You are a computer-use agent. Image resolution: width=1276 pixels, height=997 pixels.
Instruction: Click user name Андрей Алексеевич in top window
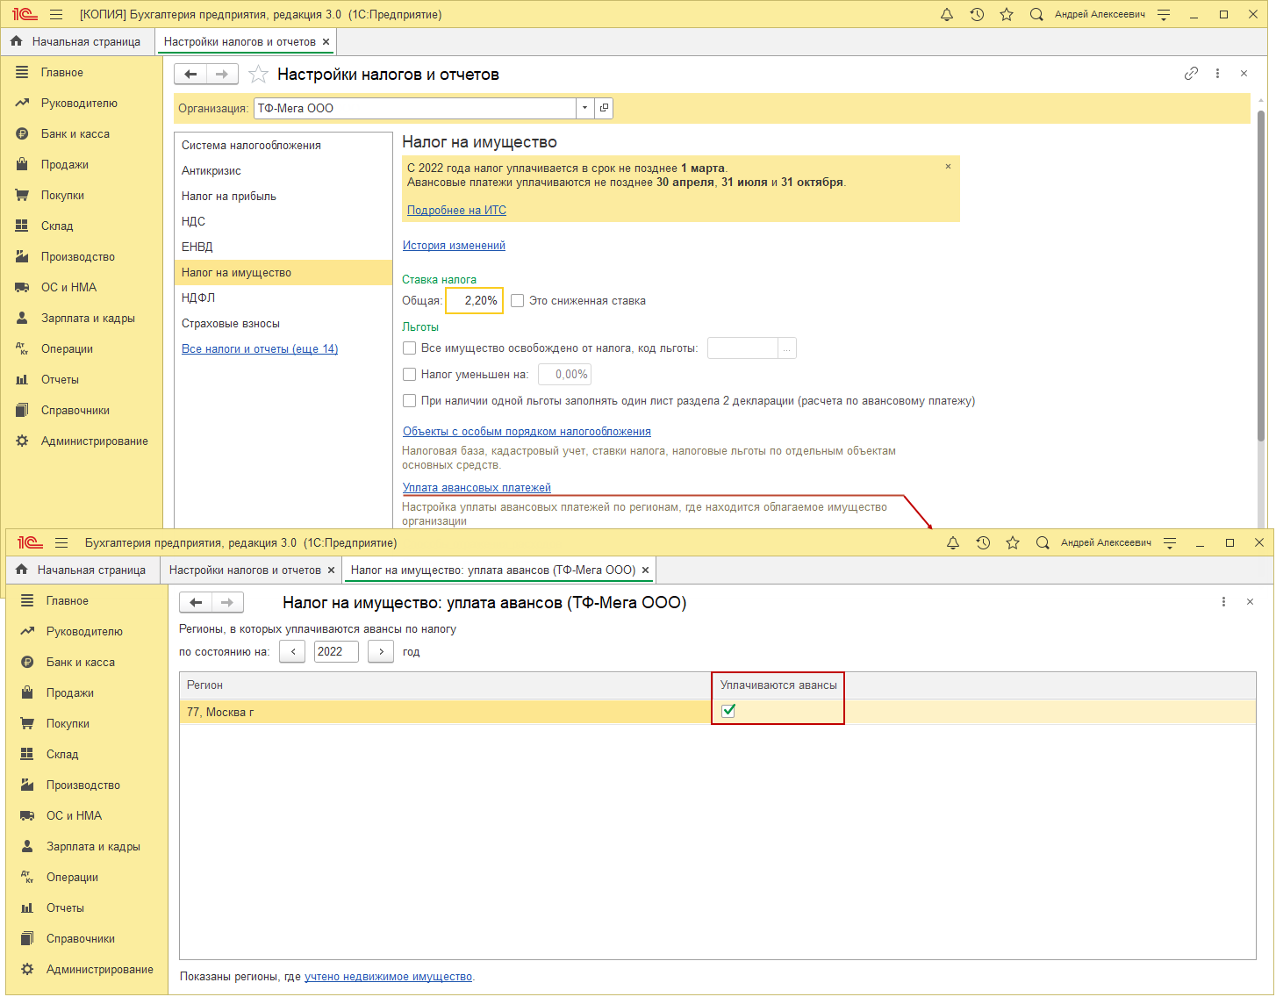(1100, 15)
